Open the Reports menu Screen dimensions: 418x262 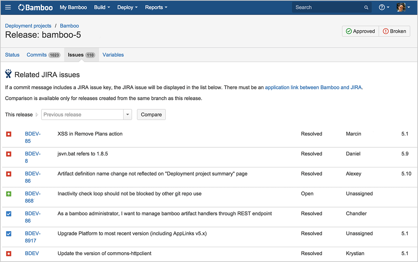coord(156,7)
